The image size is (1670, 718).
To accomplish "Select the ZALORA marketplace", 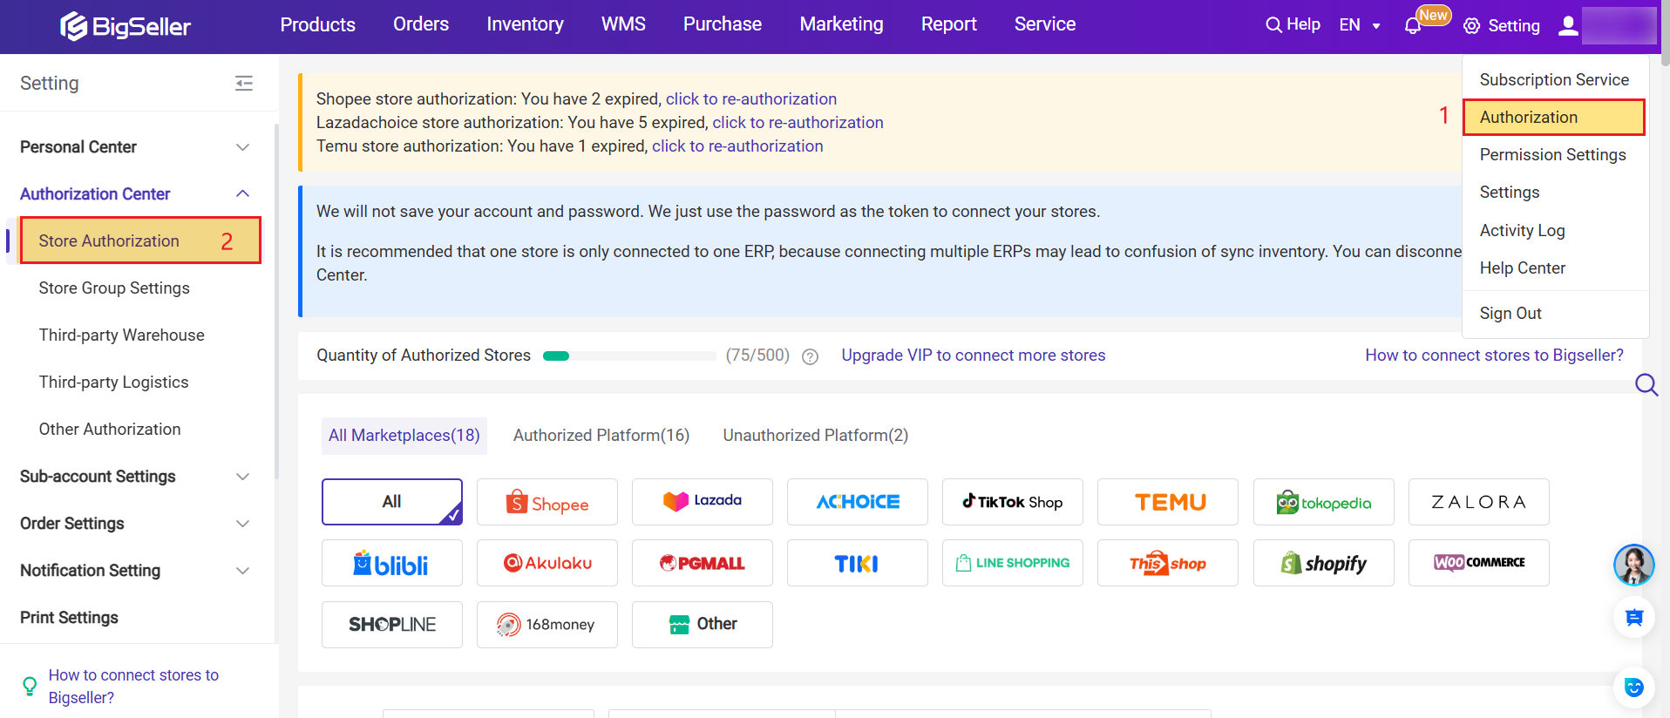I will tap(1479, 502).
